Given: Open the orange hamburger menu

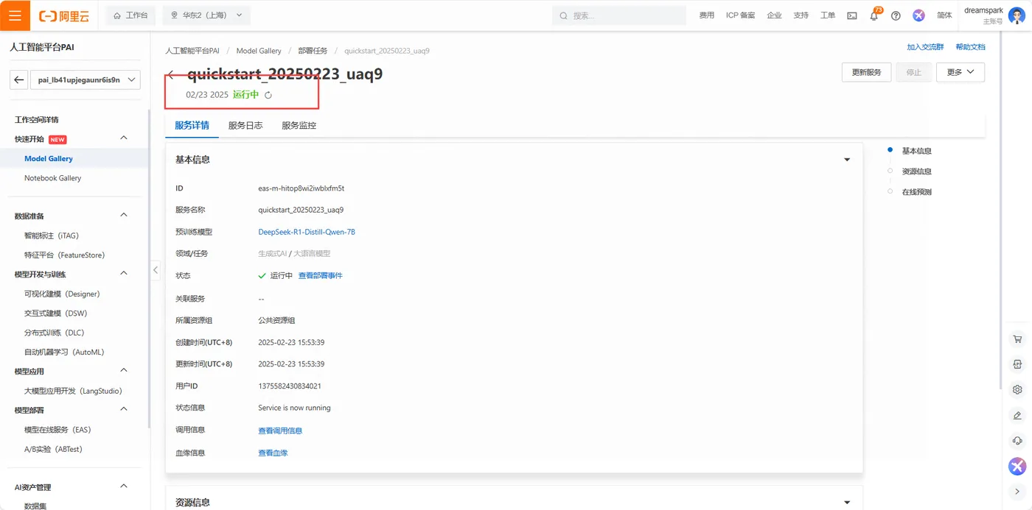Looking at the screenshot, I should point(15,15).
